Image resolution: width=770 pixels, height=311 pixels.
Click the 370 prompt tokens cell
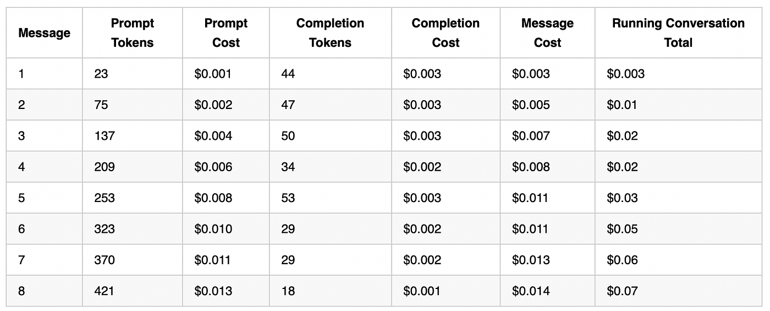(104, 260)
